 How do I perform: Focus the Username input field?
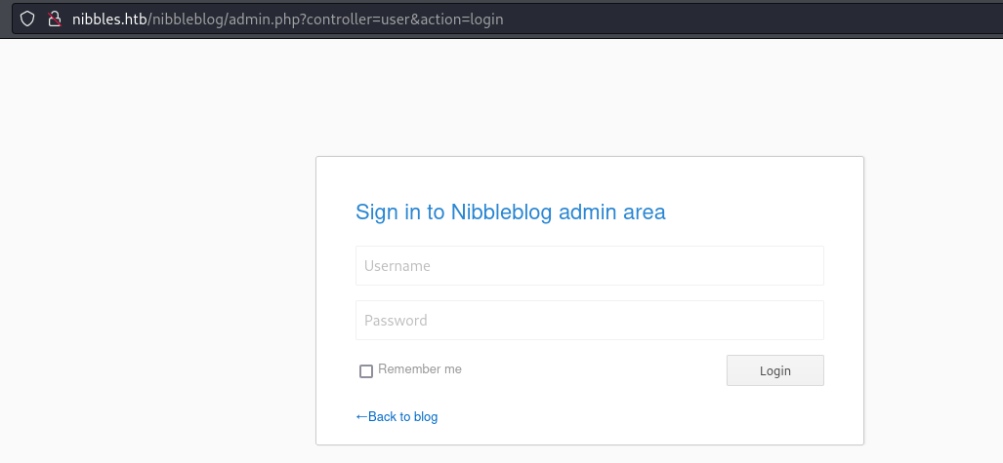click(x=589, y=266)
